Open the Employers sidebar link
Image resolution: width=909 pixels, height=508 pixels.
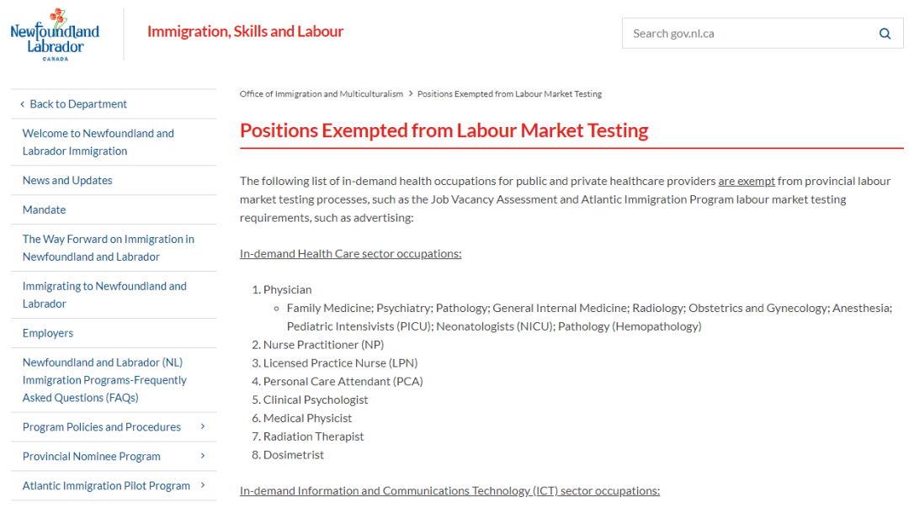(47, 333)
